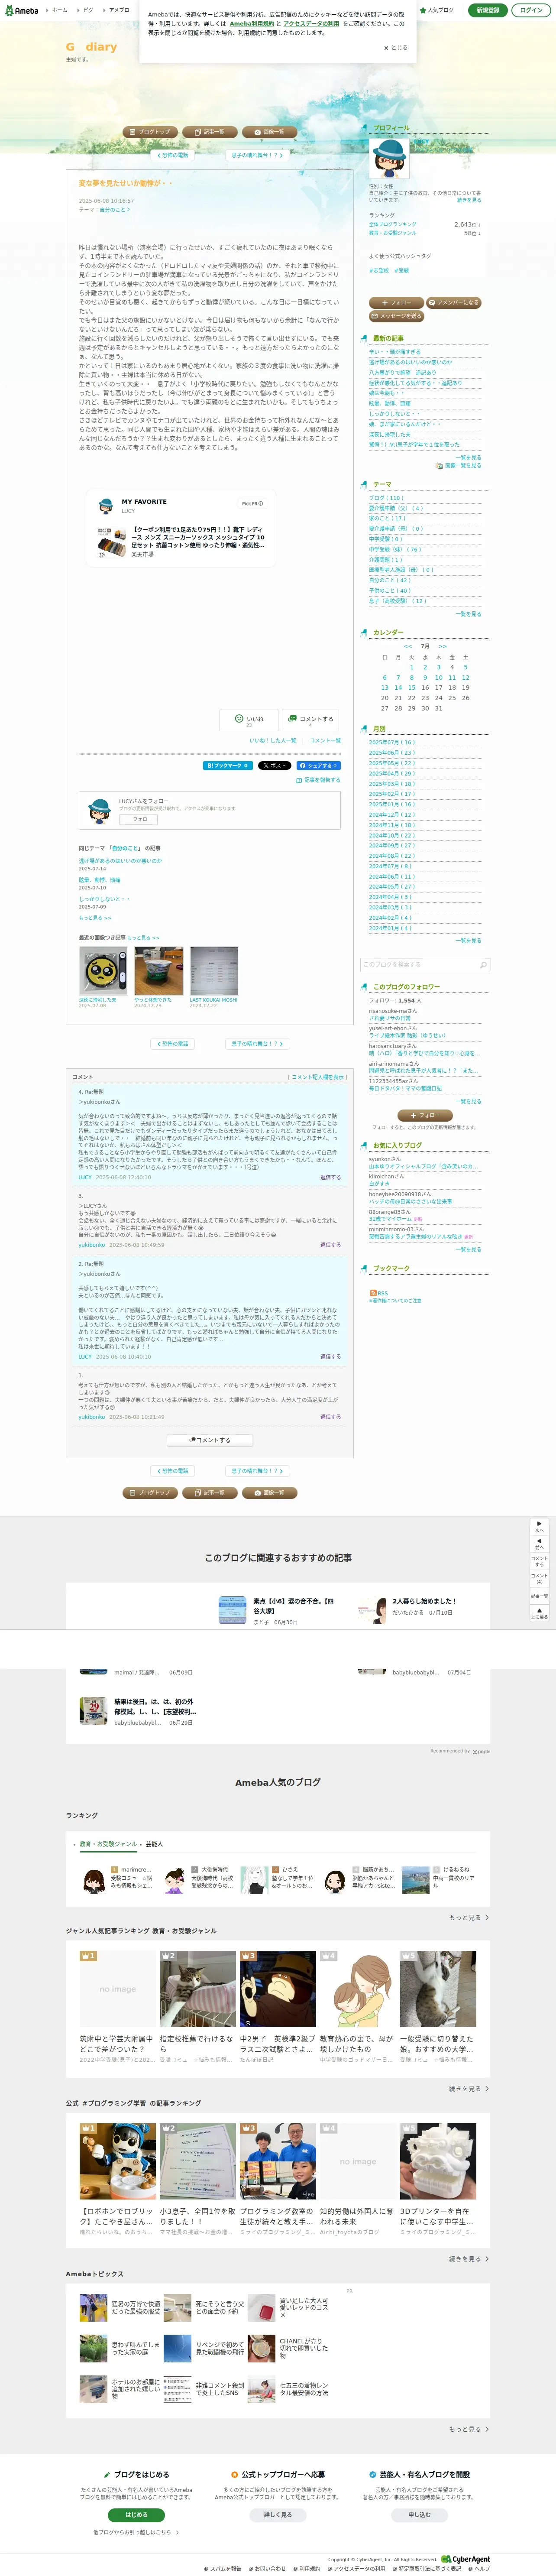The image size is (556, 2576).
Task: Open footer link 利用規約
Action: pos(307,2568)
